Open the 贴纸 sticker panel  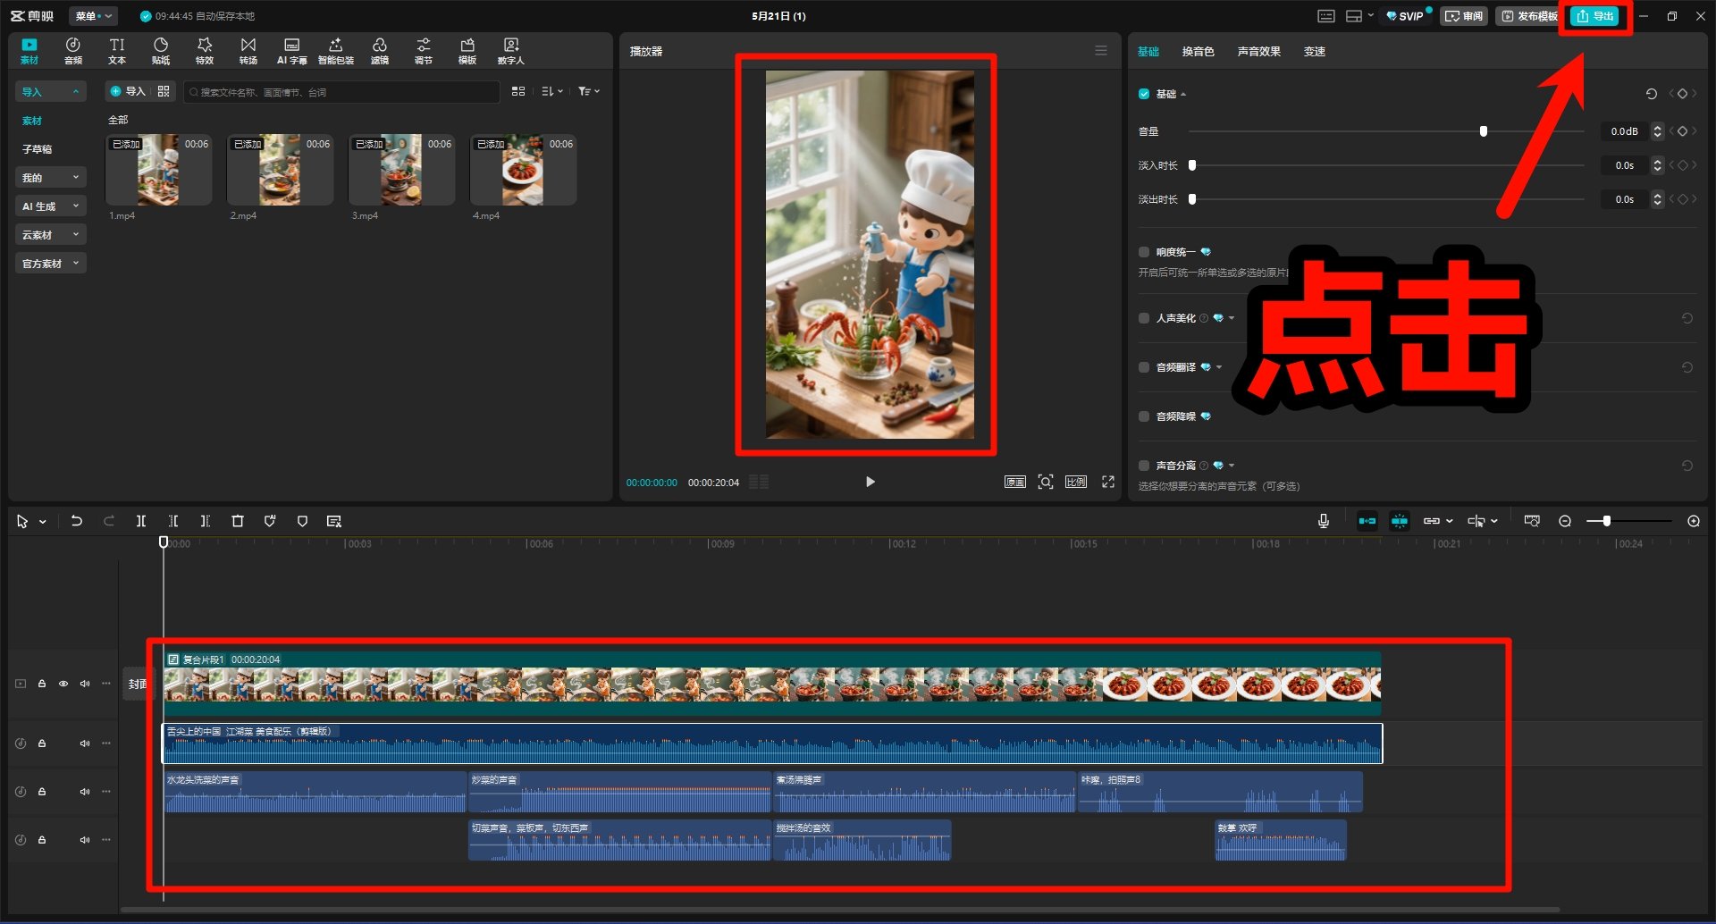point(161,51)
